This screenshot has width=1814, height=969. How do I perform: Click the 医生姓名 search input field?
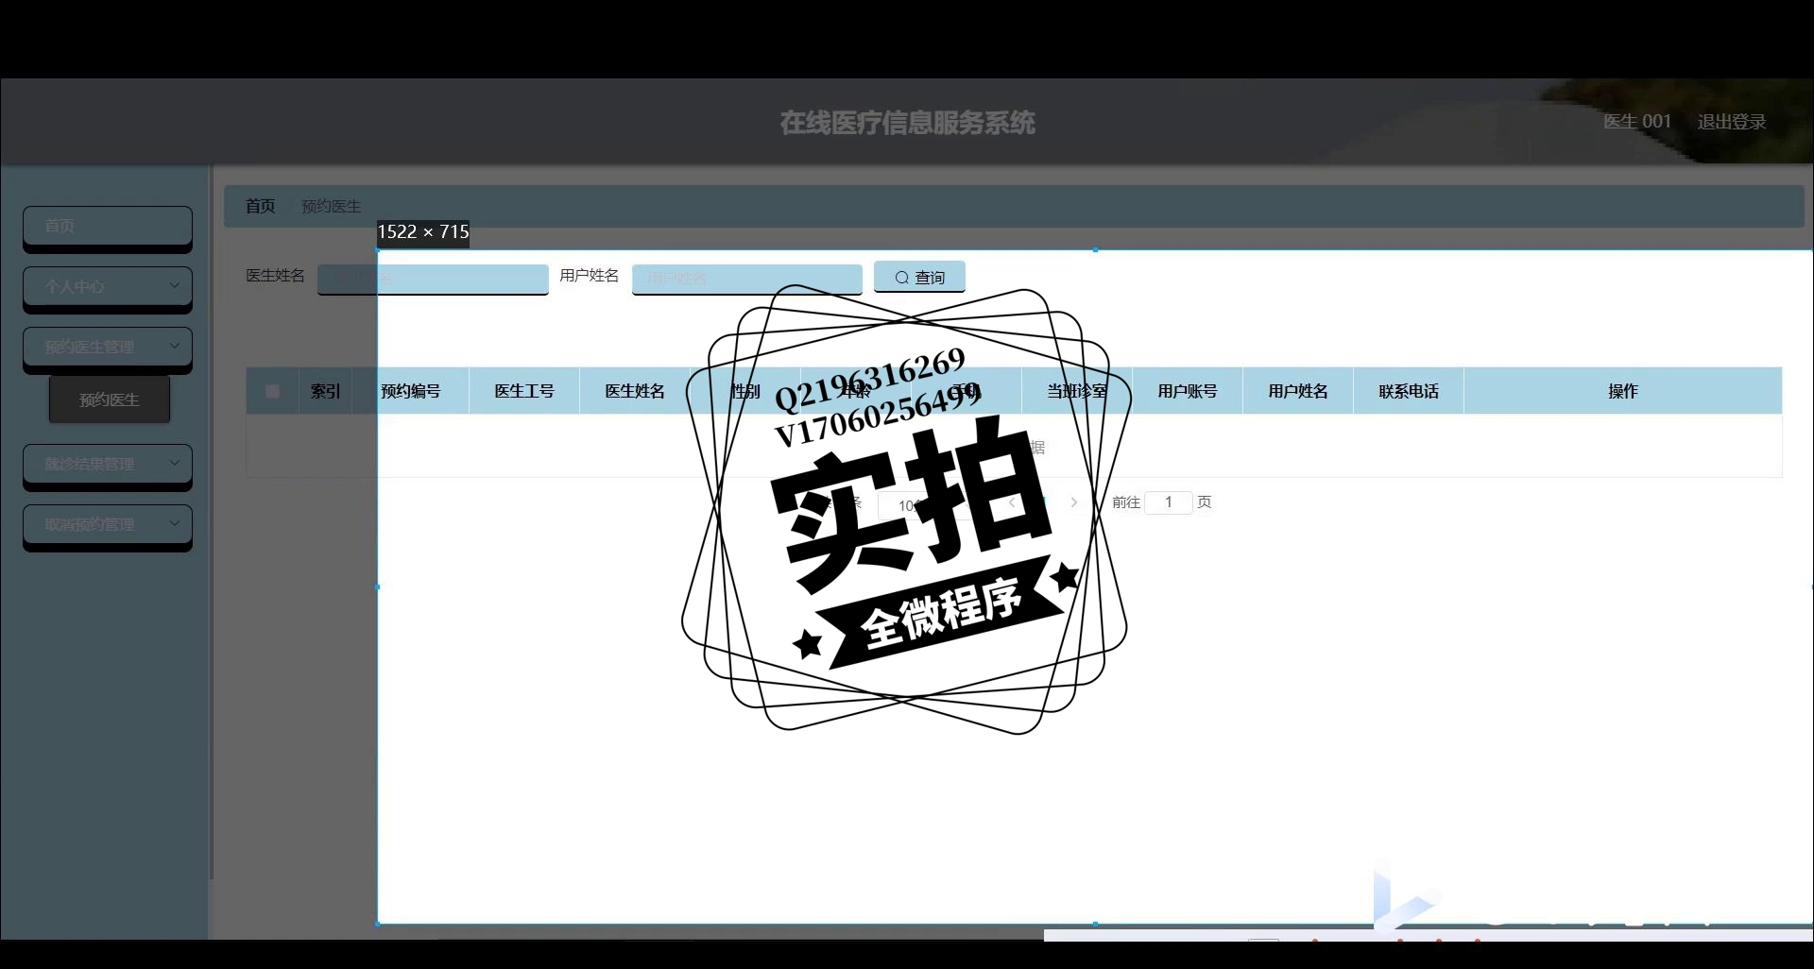coord(433,279)
